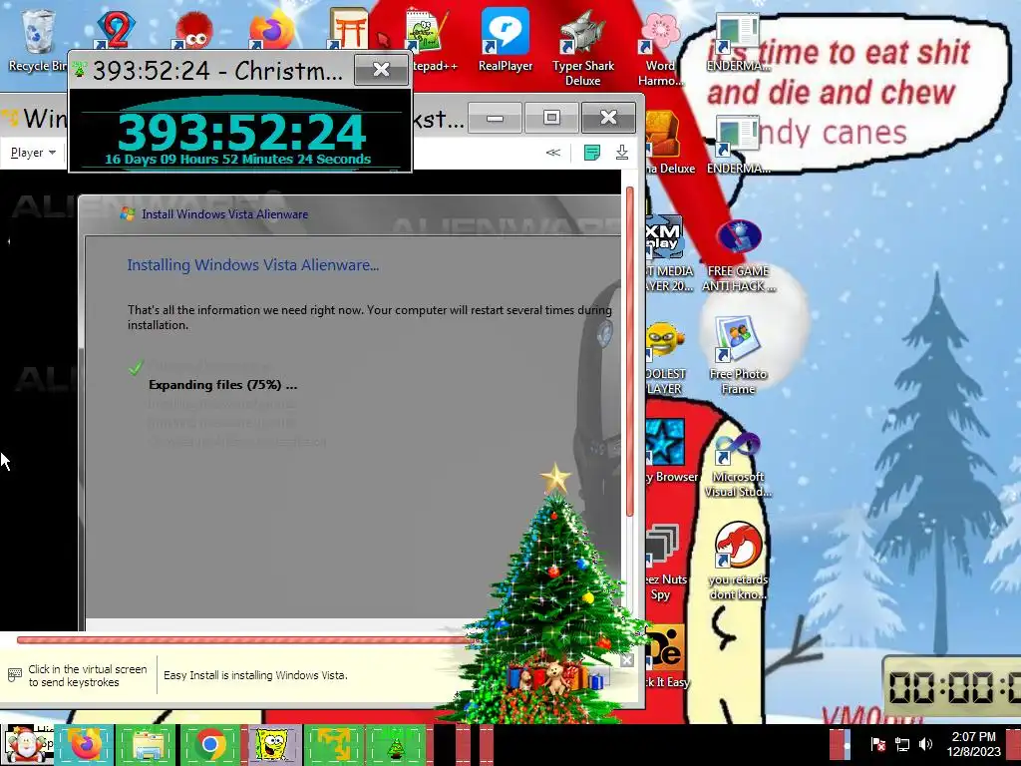Switch to the yellow arrows taskbar app
Image resolution: width=1021 pixels, height=766 pixels.
[x=334, y=745]
